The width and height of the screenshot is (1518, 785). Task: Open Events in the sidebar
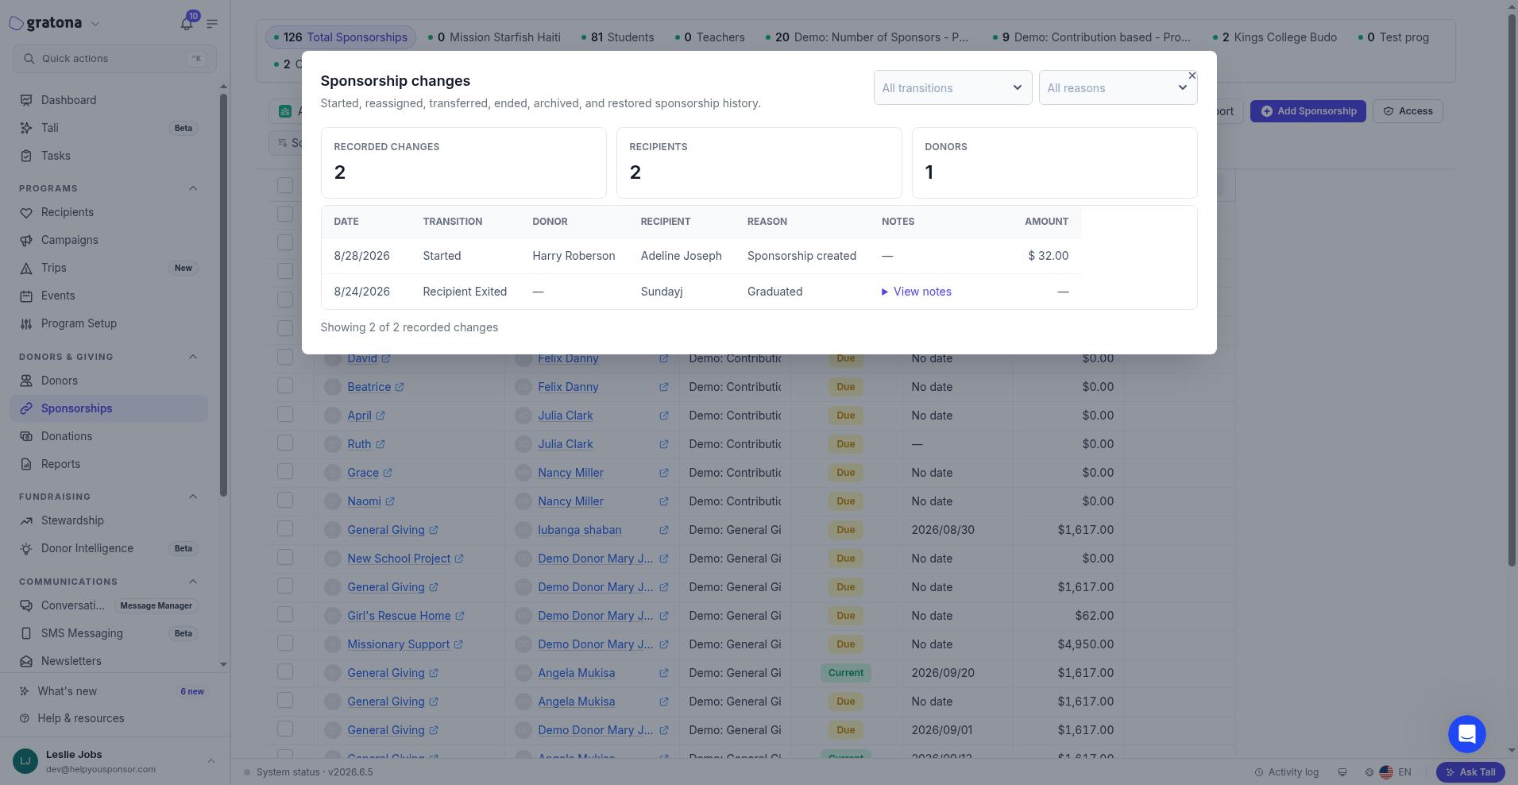coord(110,296)
